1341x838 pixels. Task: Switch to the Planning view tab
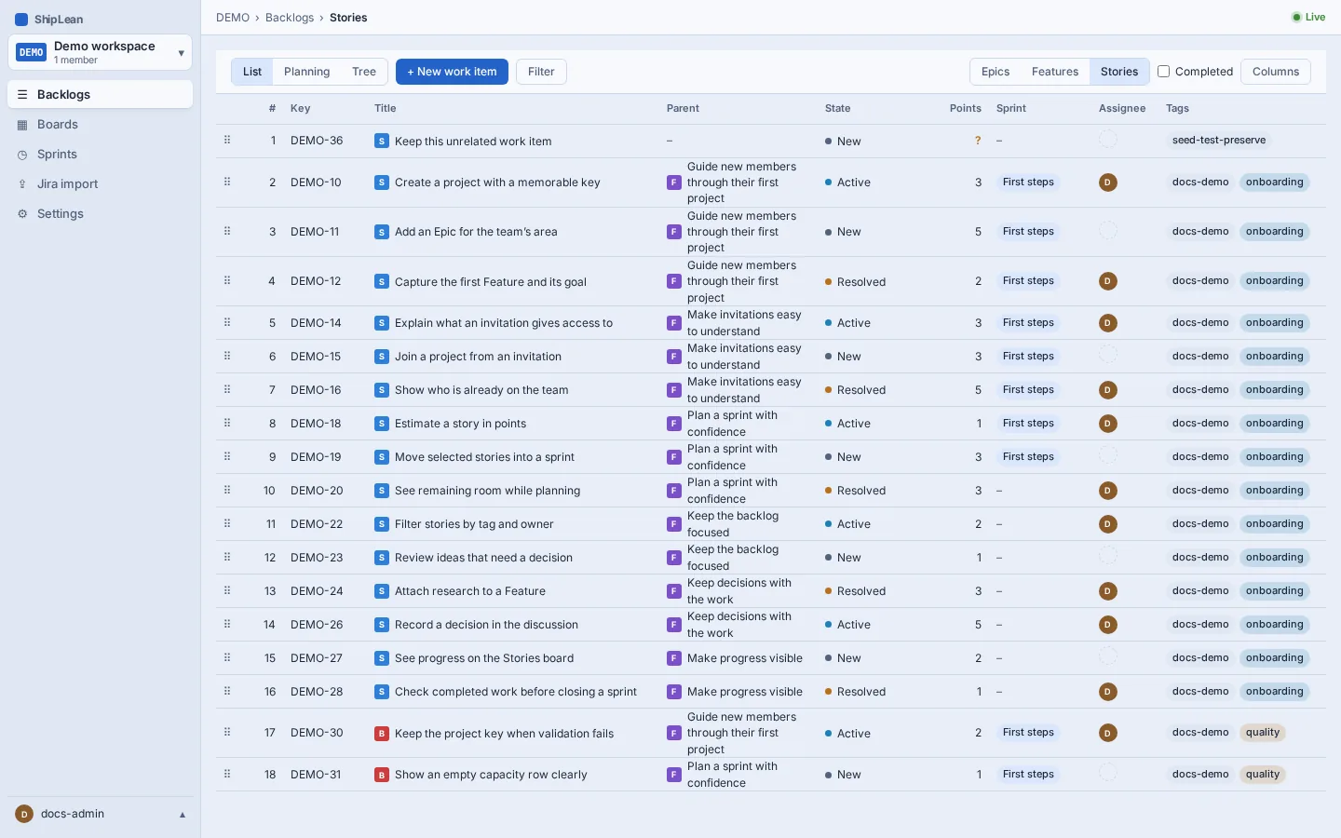coord(306,72)
